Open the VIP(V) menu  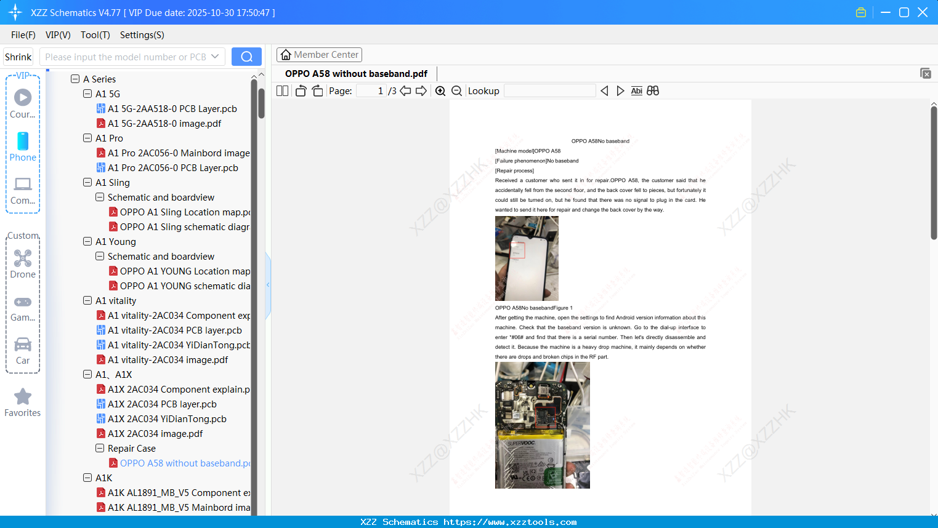tap(58, 35)
